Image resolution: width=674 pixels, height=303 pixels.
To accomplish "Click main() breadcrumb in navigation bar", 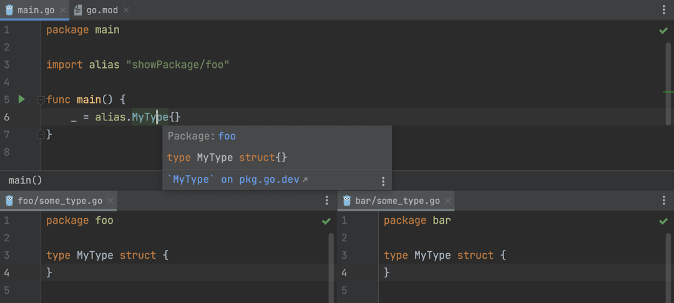I will click(x=25, y=180).
